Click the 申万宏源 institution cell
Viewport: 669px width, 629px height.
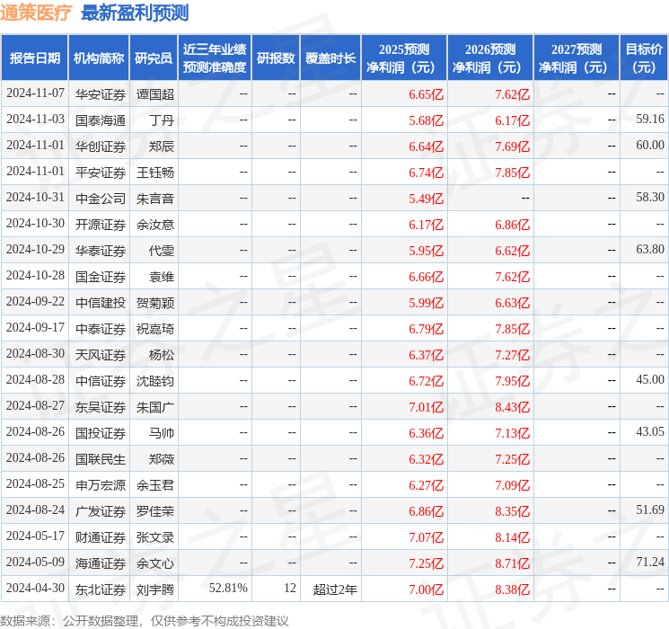(x=101, y=484)
